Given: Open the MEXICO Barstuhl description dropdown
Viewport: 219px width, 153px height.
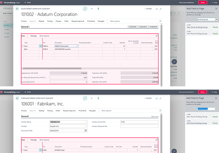Looking at the screenshot, I should pos(77,46).
